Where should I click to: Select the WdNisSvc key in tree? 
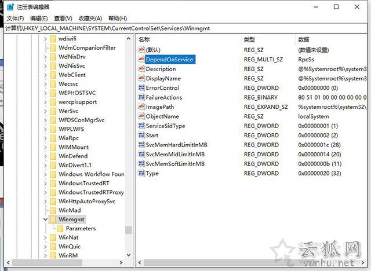72,65
